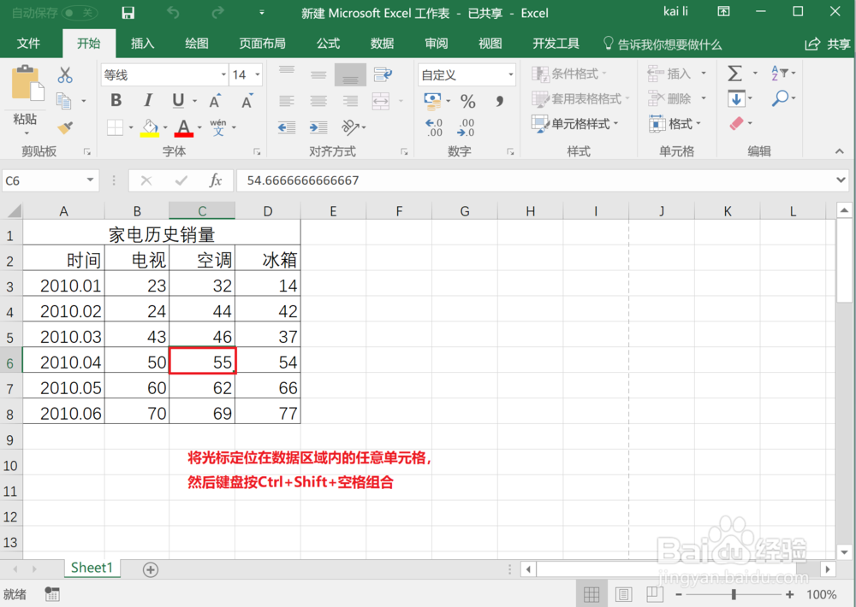856x607 pixels.
Task: Select the Sheet1 worksheet tab
Action: click(92, 567)
